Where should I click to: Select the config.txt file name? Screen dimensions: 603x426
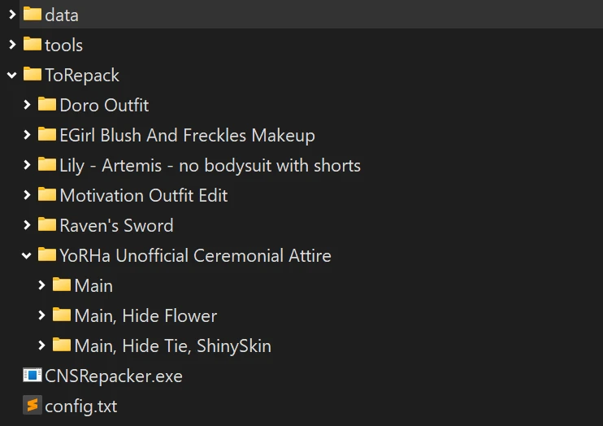tap(81, 406)
